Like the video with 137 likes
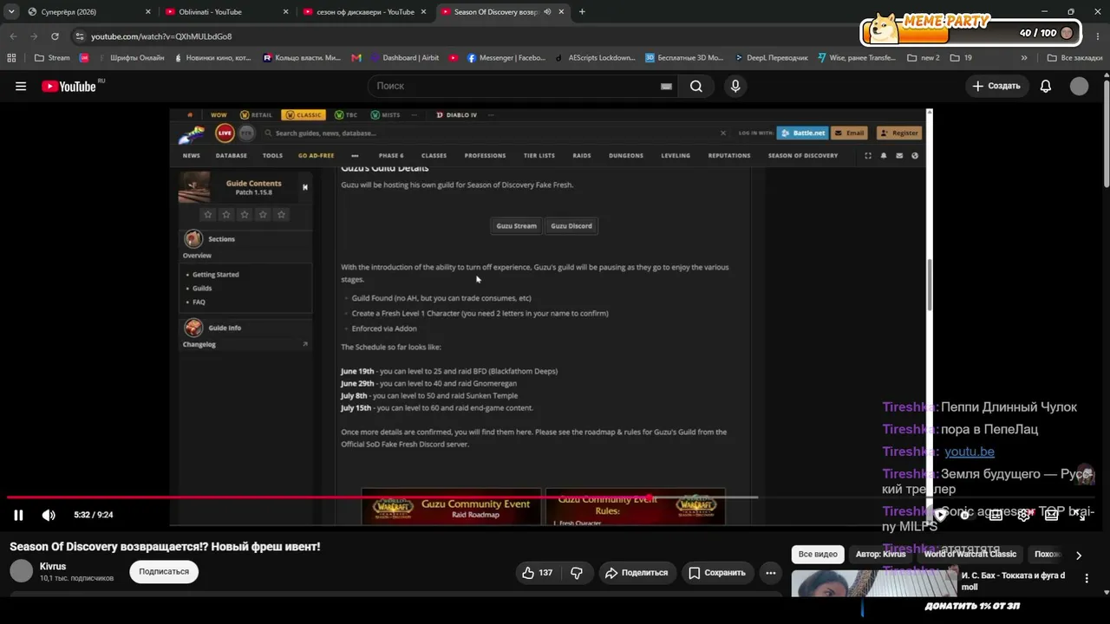 click(x=537, y=573)
